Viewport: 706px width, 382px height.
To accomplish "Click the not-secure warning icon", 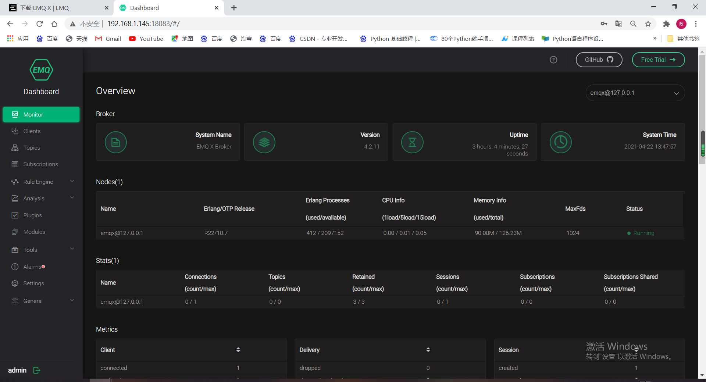I will 73,24.
